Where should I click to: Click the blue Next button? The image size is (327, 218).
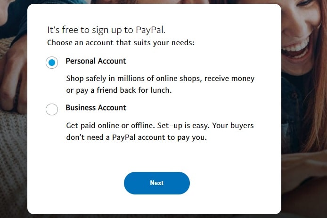(157, 183)
